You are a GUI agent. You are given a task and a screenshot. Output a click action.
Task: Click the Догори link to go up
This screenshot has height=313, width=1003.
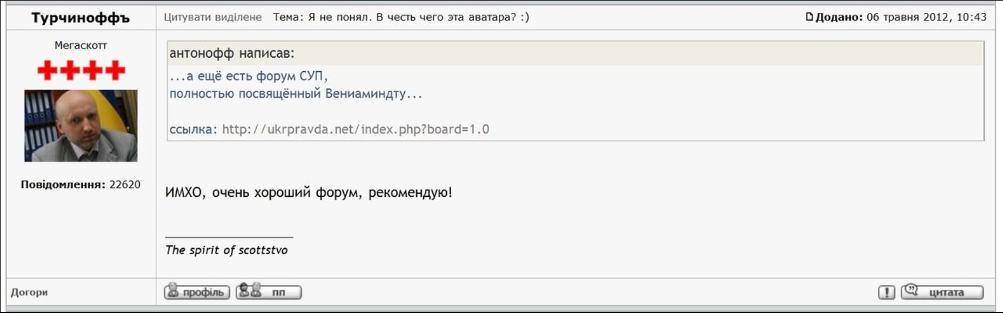click(x=29, y=292)
